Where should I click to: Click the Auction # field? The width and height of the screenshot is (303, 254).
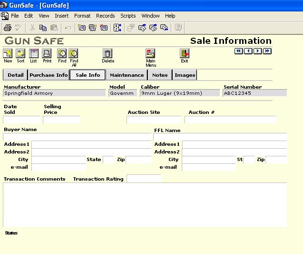click(230, 120)
